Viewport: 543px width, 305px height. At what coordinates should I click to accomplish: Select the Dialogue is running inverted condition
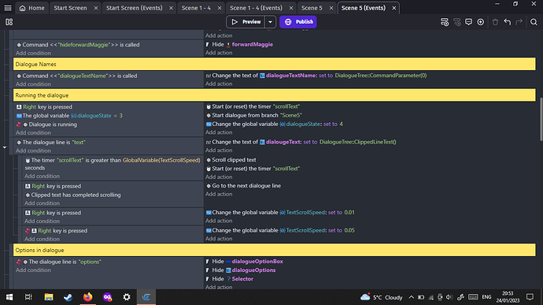tap(46, 125)
